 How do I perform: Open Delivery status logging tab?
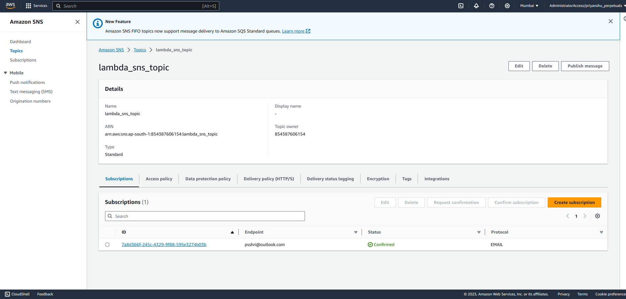(x=330, y=179)
